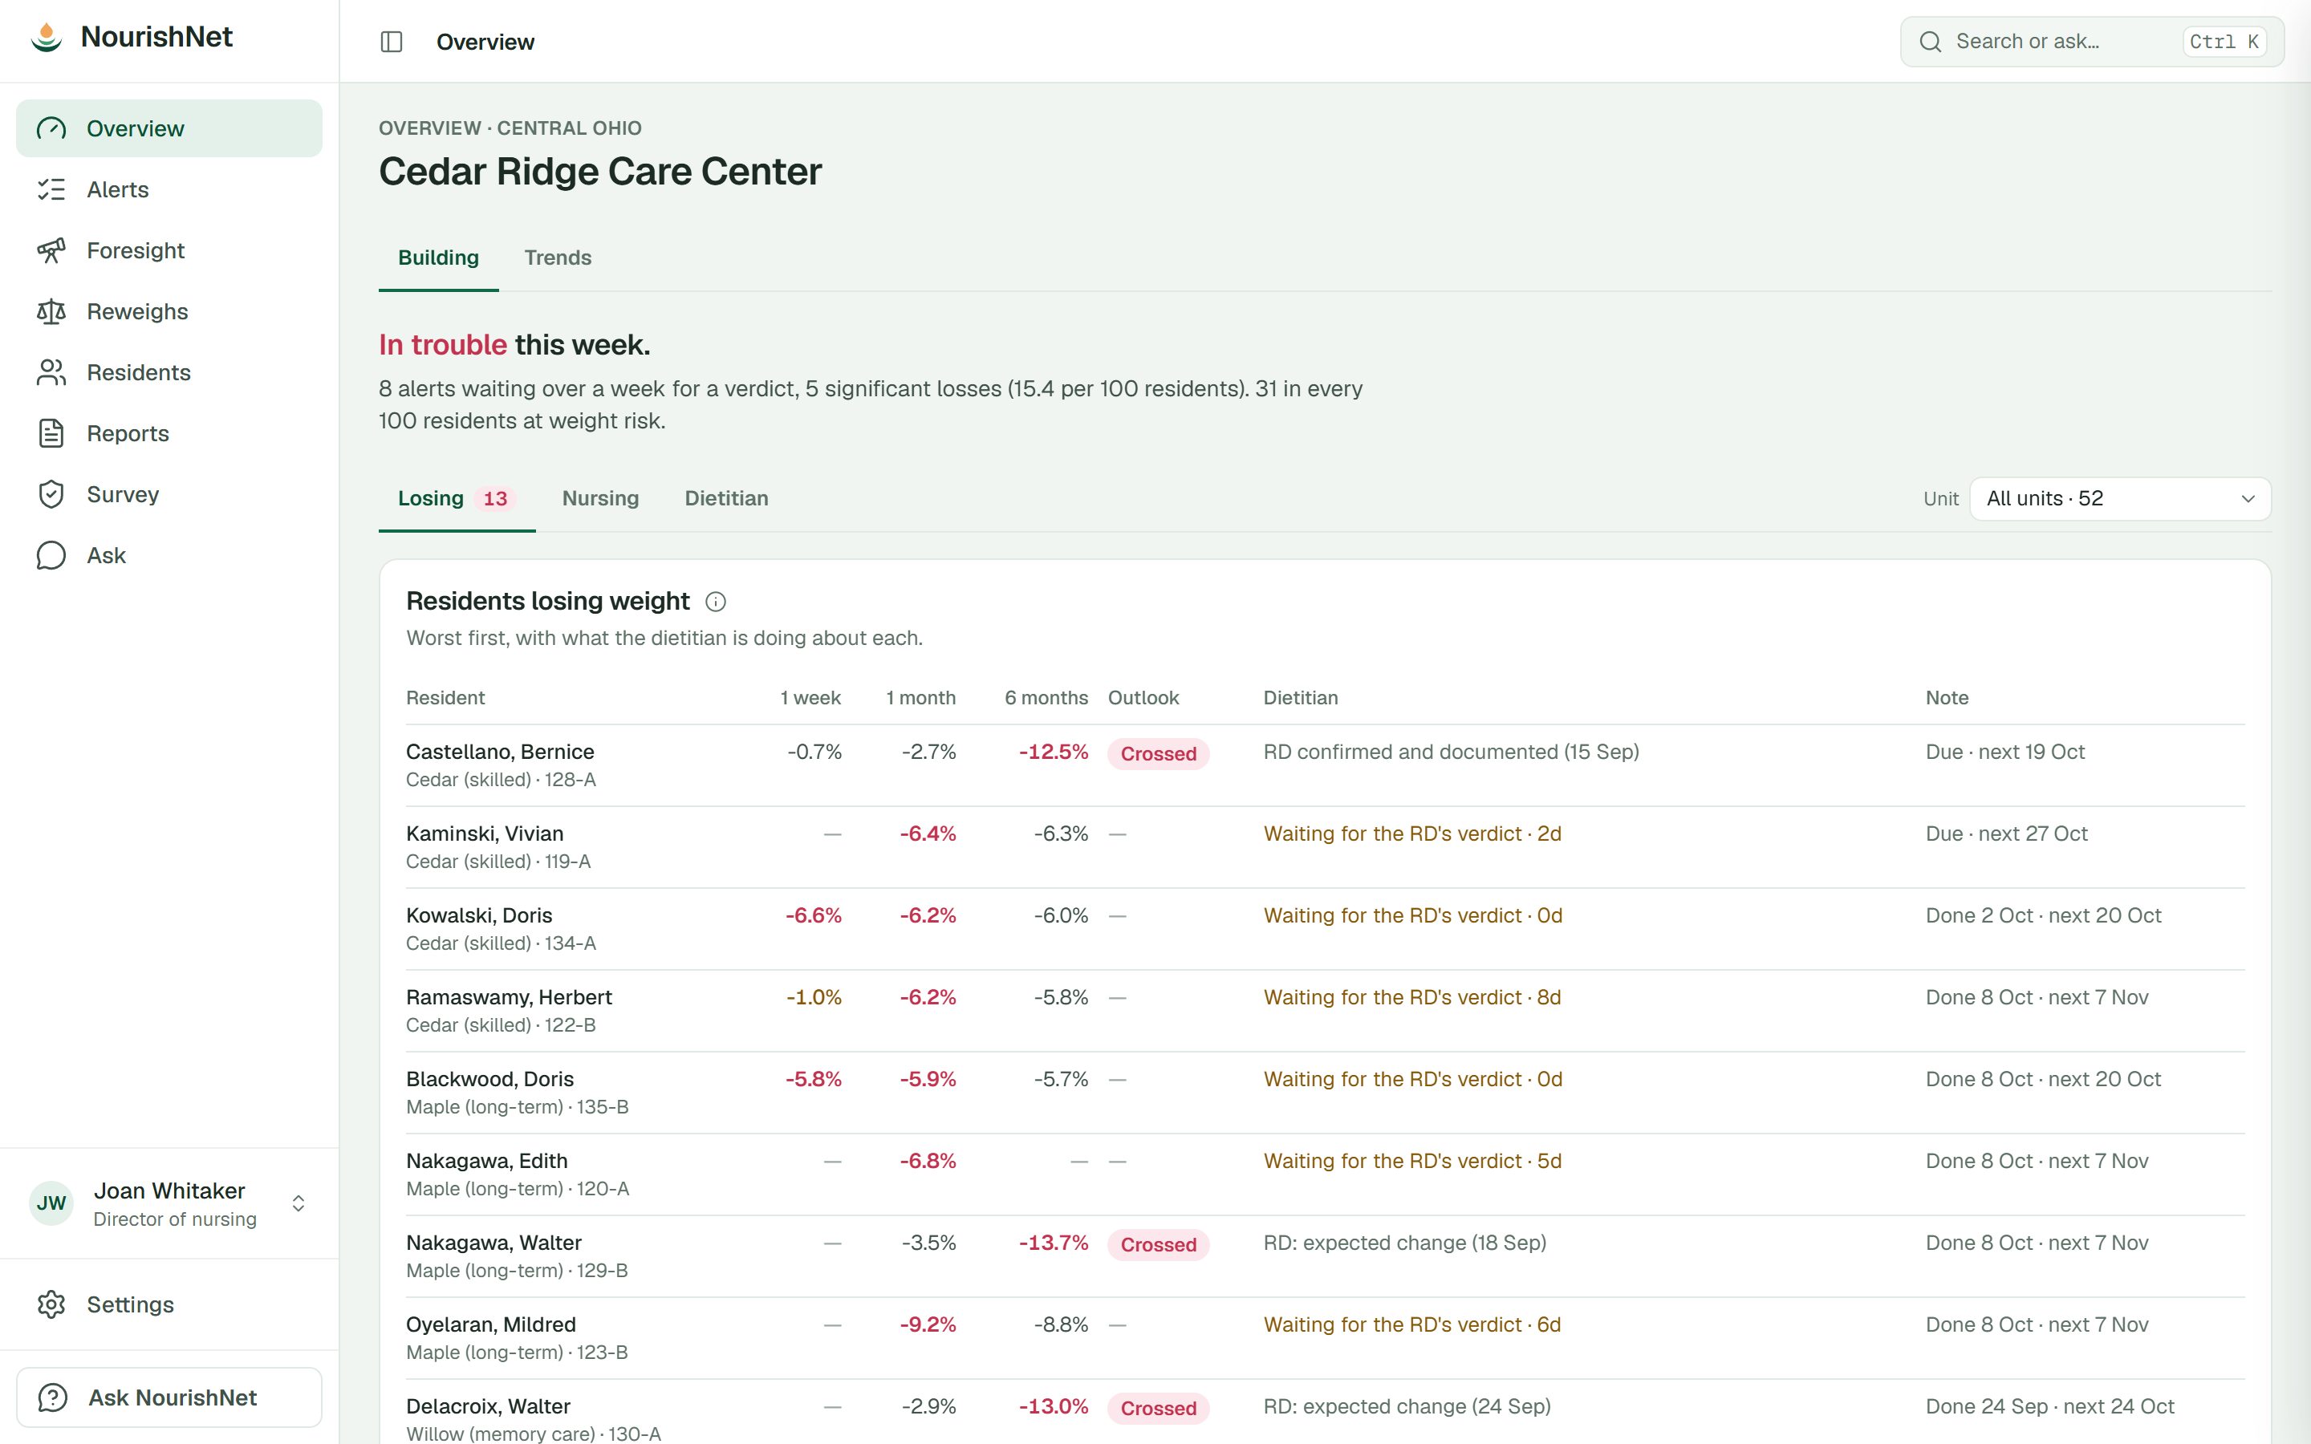This screenshot has height=1444, width=2311.
Task: Click the Dietitian column header
Action: (1301, 698)
